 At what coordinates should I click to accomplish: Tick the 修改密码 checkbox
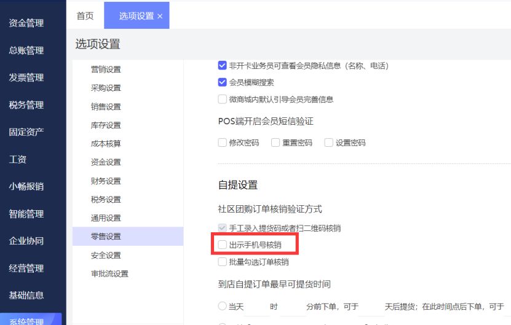223,143
